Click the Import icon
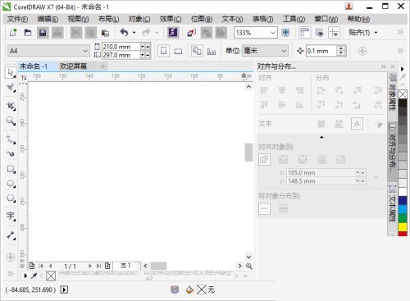This screenshot has width=410, height=301. point(192,33)
